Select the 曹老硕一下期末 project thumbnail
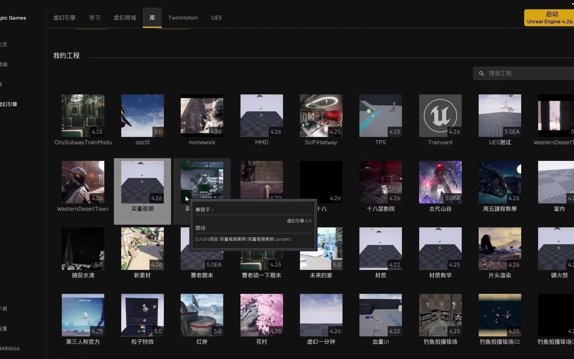 click(262, 260)
